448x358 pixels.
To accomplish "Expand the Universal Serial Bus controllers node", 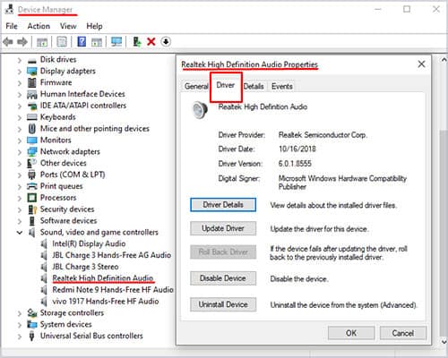I will (20, 337).
